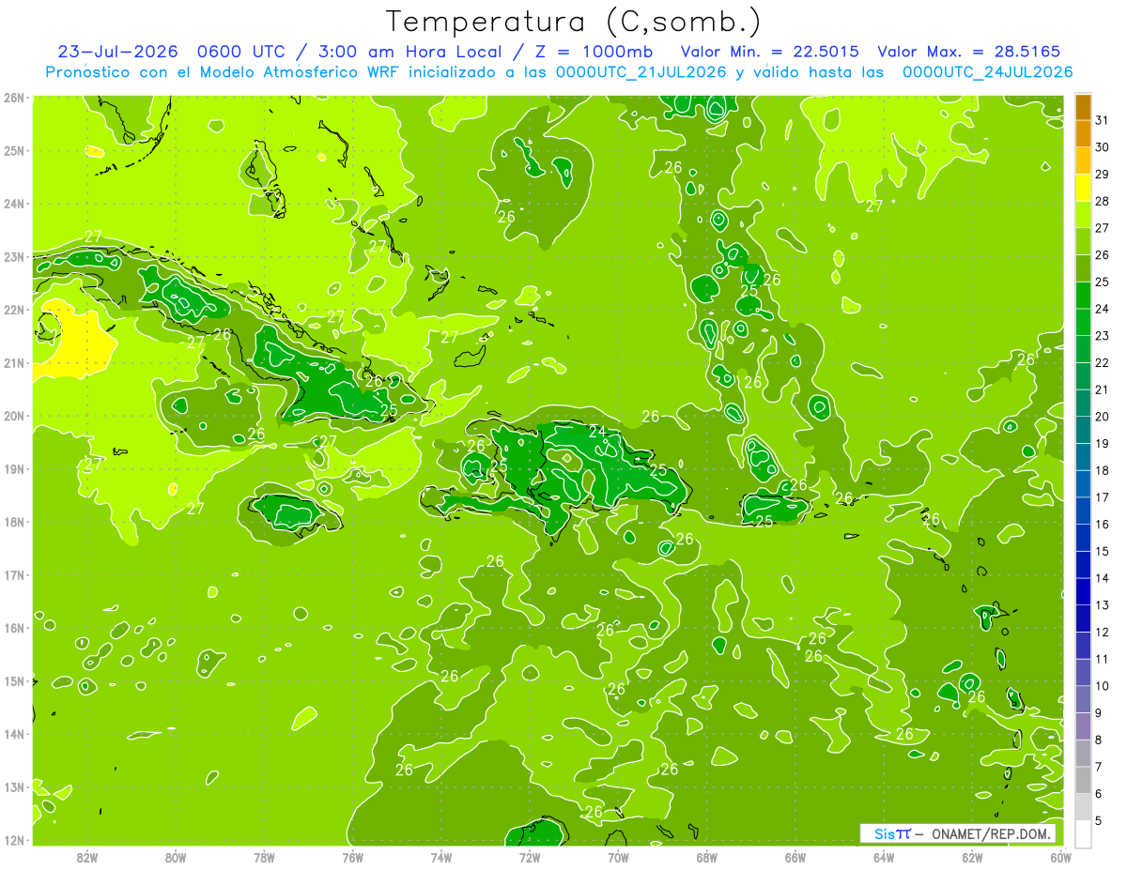Click the bright yellow swatch in the color legend
Screen dimensions: 1127x870
point(1083,188)
